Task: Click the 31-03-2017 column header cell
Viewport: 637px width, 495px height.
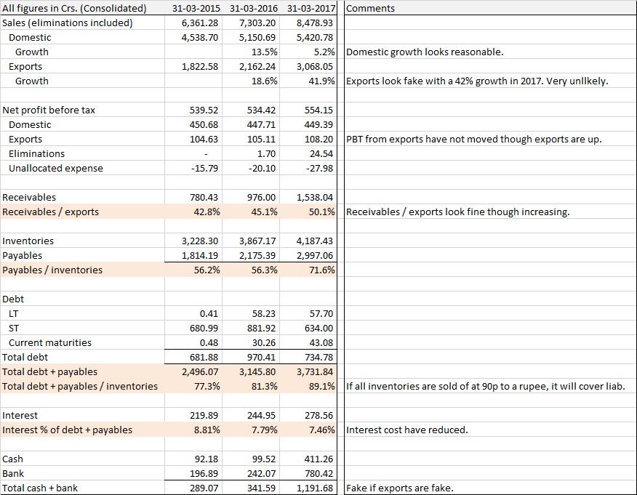Action: (x=311, y=8)
